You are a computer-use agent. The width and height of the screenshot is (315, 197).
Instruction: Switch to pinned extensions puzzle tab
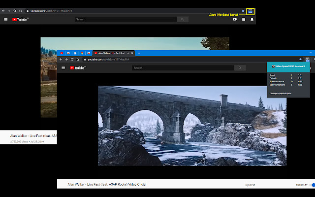point(75,53)
